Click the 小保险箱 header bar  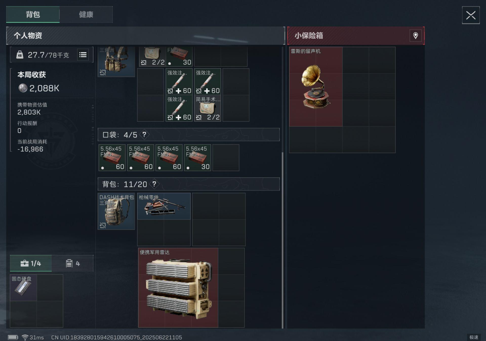pos(356,36)
